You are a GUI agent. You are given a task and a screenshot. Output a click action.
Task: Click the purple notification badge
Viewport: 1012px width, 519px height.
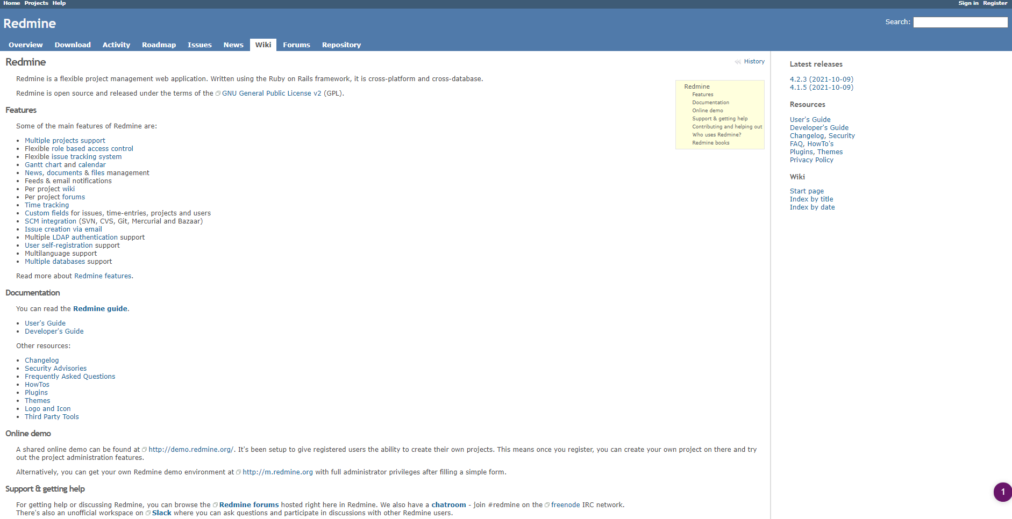point(1002,492)
